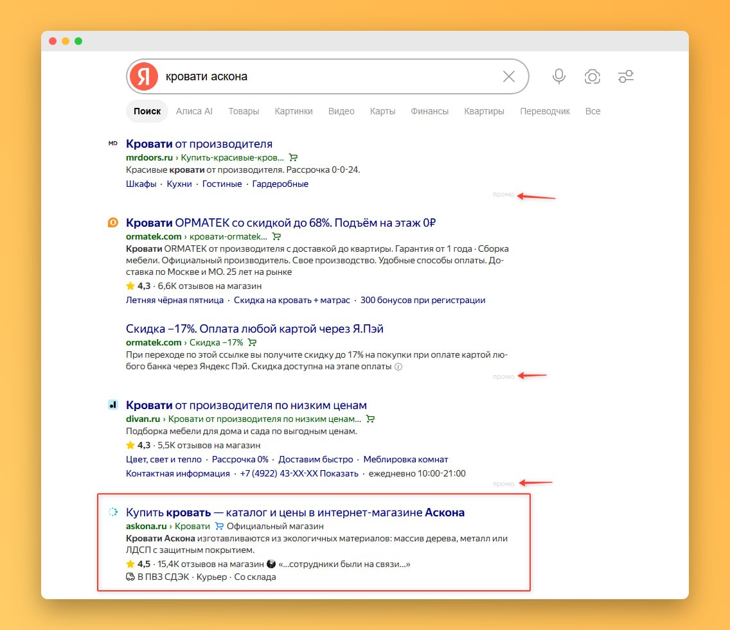Open Контактная информация for divan.ru
The image size is (730, 630).
(178, 474)
